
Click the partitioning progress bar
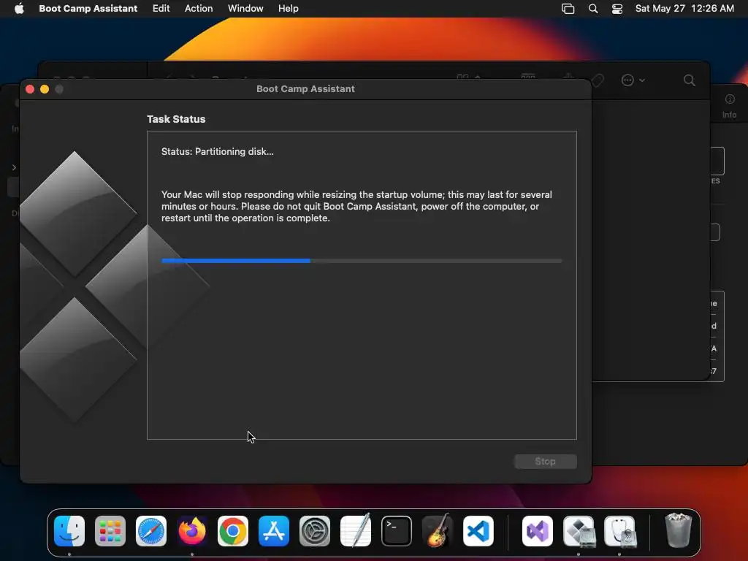(x=362, y=261)
